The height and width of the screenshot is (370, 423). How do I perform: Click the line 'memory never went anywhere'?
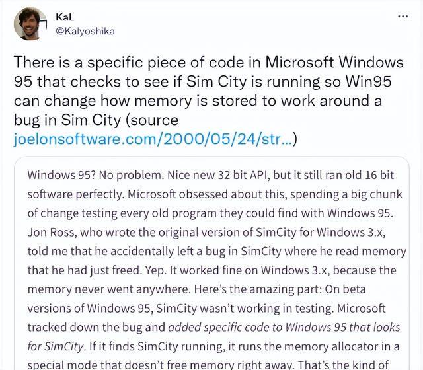coord(196,289)
